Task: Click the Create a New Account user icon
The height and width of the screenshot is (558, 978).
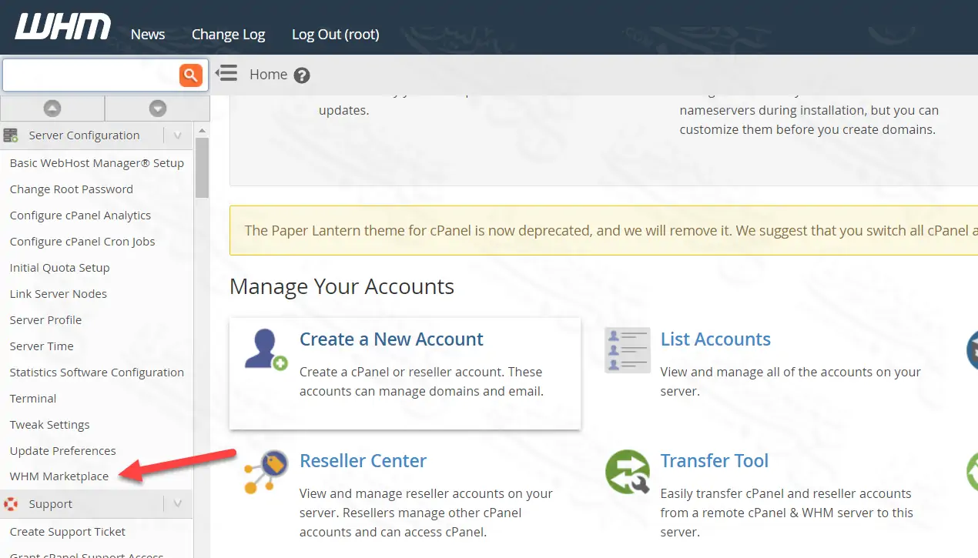Action: 266,349
